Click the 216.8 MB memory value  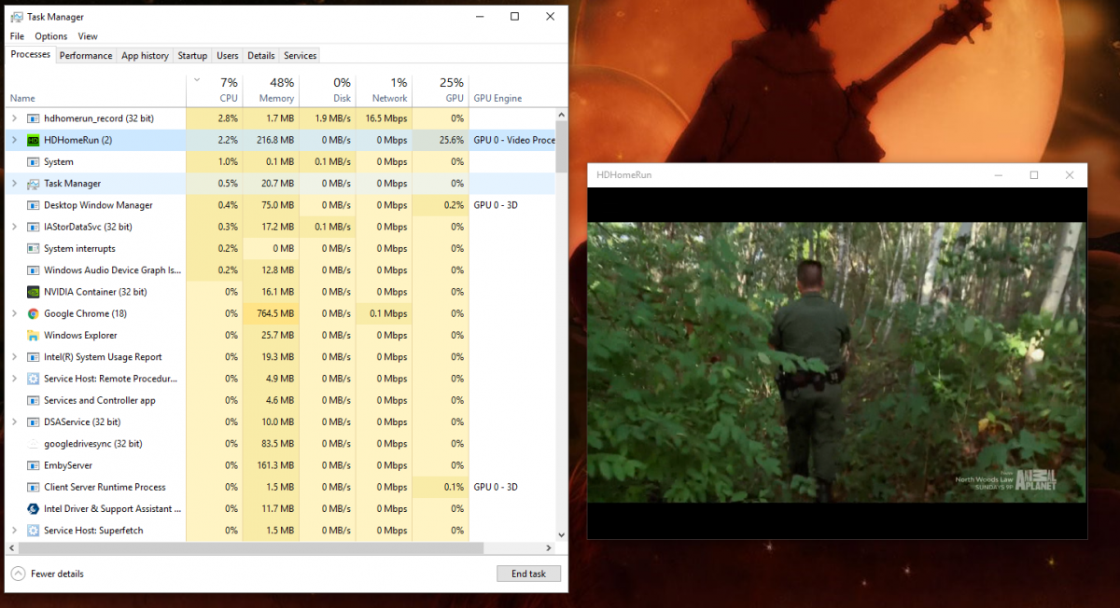point(275,140)
